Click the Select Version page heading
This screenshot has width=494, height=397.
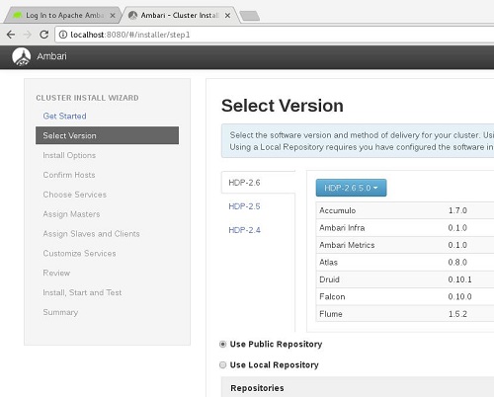(283, 106)
